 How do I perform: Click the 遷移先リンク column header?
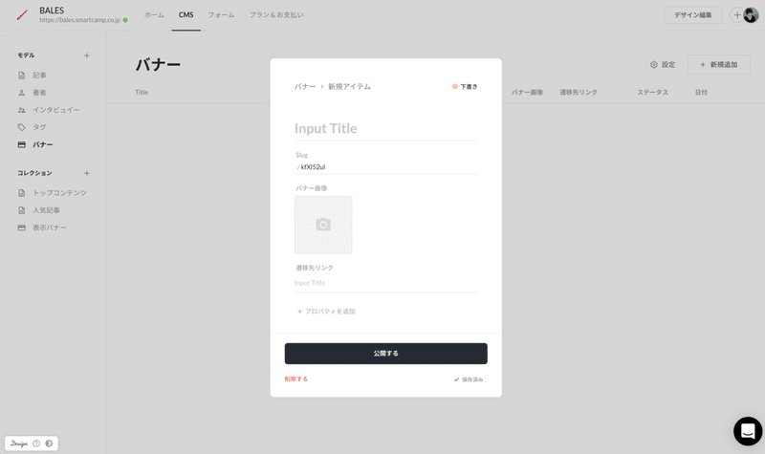point(579,92)
